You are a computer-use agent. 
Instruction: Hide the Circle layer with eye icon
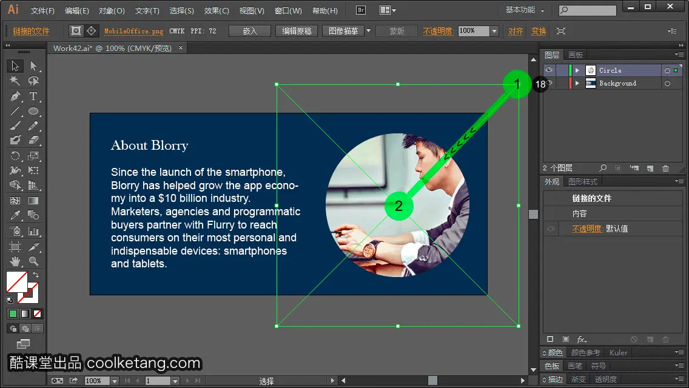pyautogui.click(x=549, y=70)
